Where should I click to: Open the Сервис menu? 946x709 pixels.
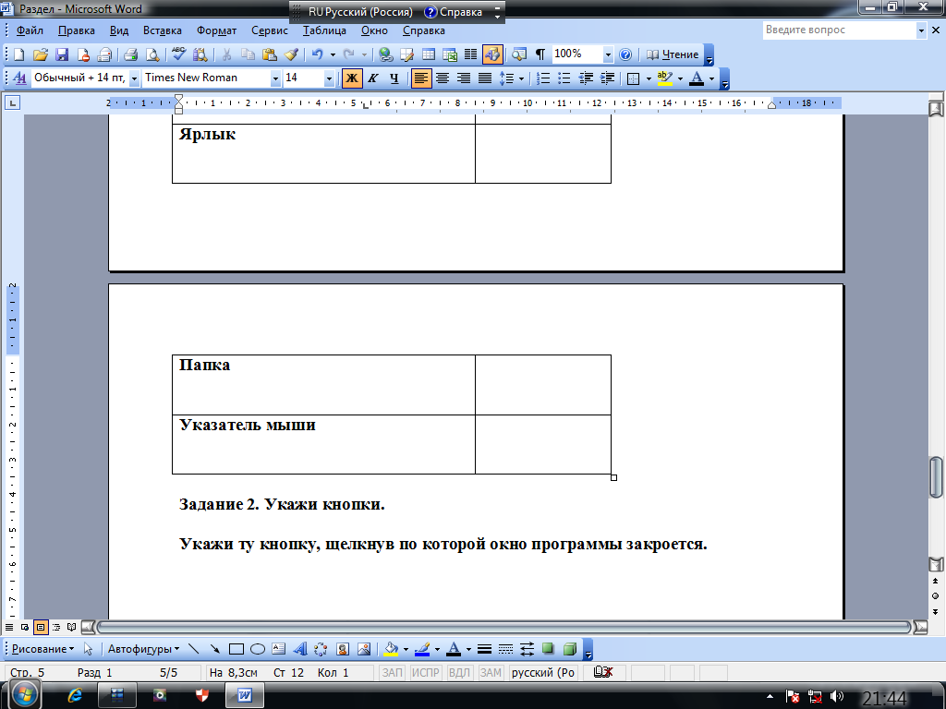(269, 30)
